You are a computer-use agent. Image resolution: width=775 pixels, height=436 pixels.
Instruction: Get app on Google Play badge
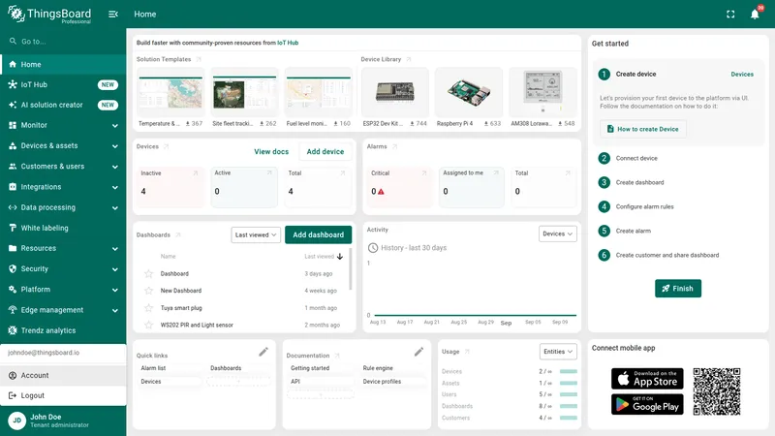(x=647, y=404)
